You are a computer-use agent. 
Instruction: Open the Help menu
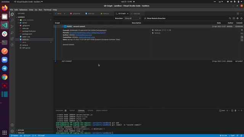pos(55,10)
